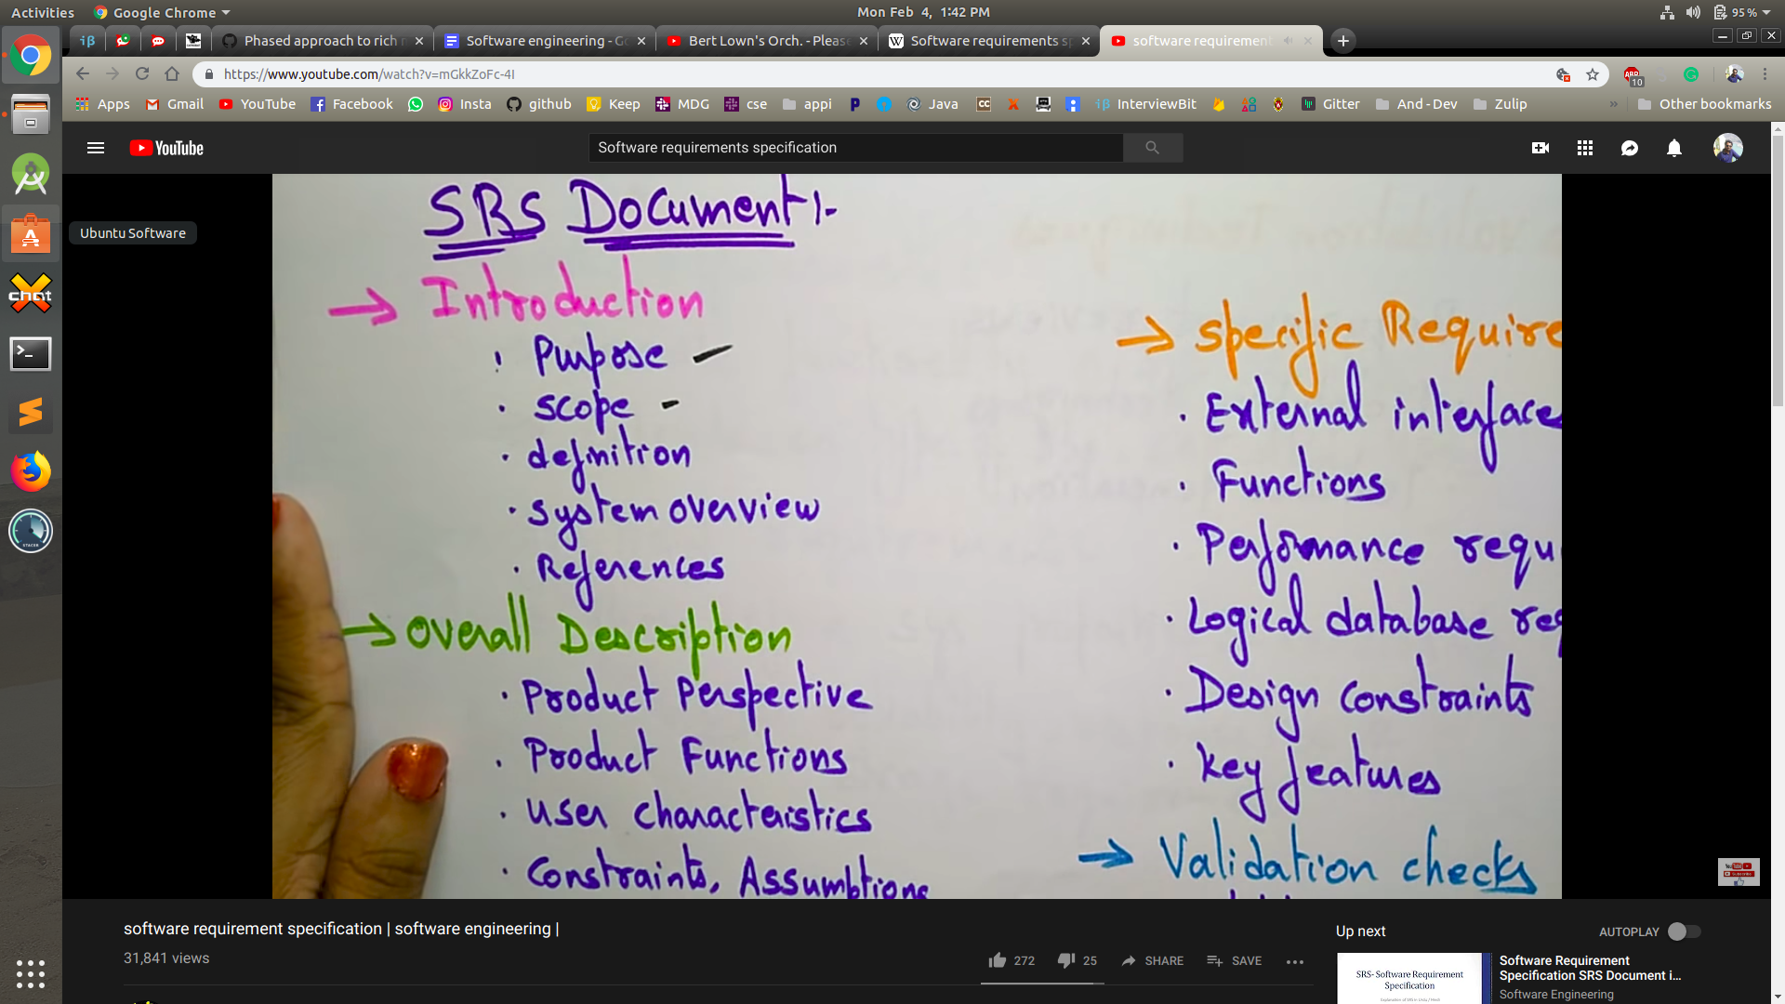This screenshot has width=1785, height=1004.
Task: Expand the hidden bookmarks chevron
Action: pos(1614,104)
